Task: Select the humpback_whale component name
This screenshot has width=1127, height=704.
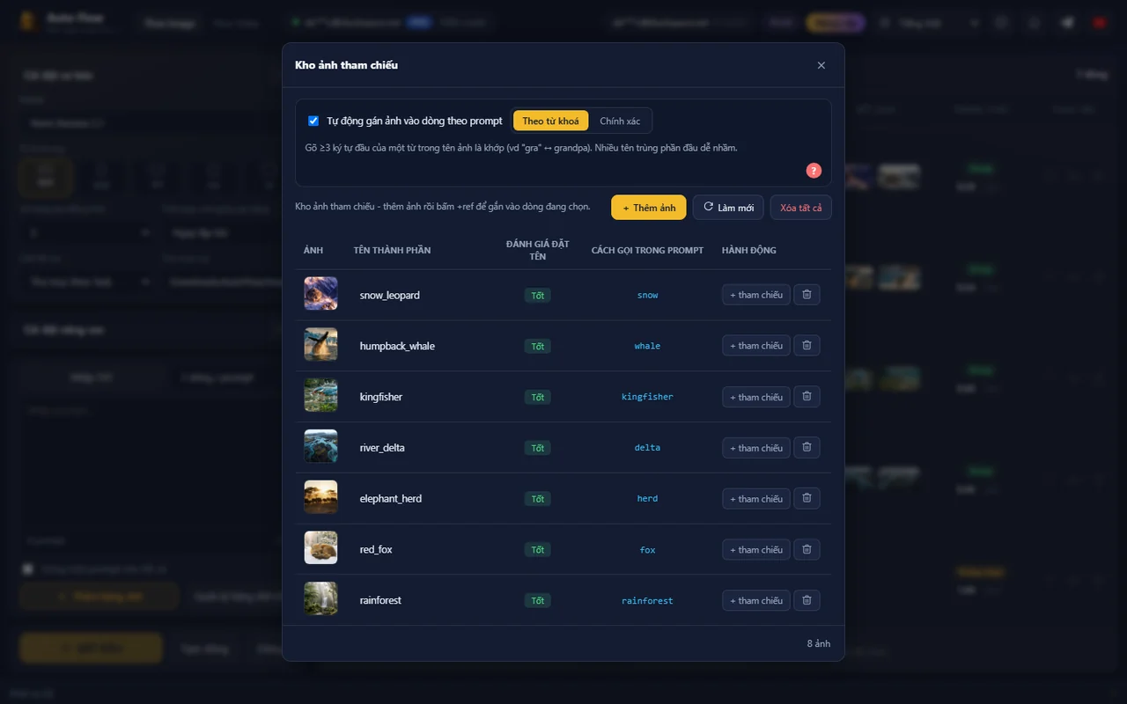Action: [x=397, y=346]
